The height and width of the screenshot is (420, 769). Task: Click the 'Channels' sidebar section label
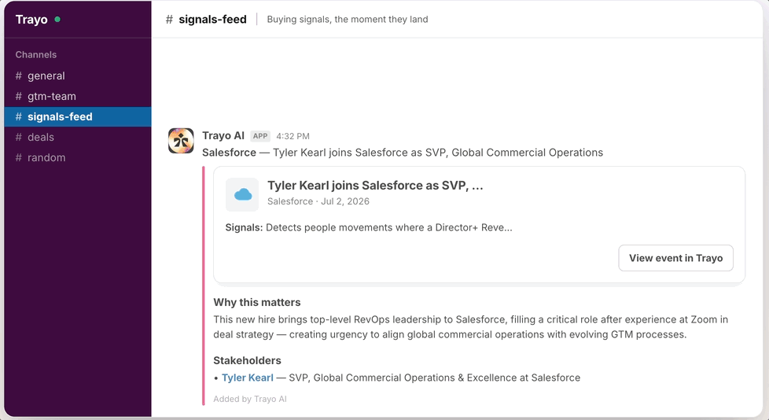(36, 55)
